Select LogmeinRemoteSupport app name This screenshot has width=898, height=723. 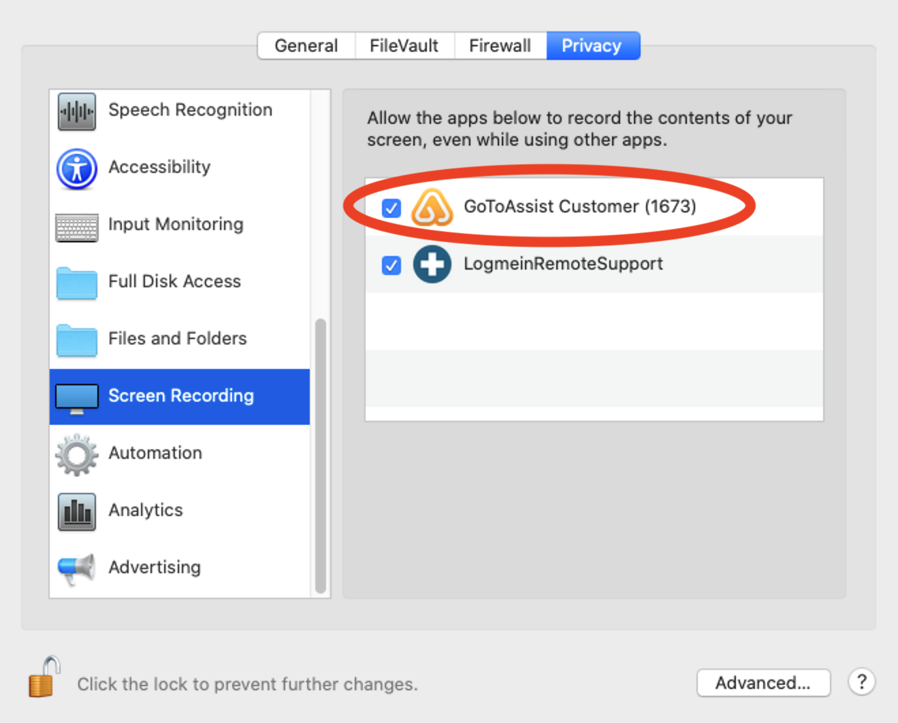coord(563,263)
